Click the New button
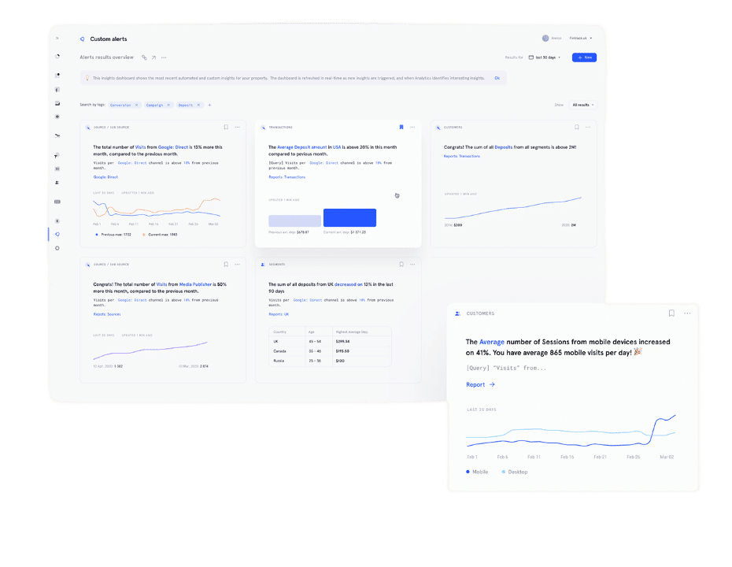Viewport: 732px width, 567px height. 584,57
